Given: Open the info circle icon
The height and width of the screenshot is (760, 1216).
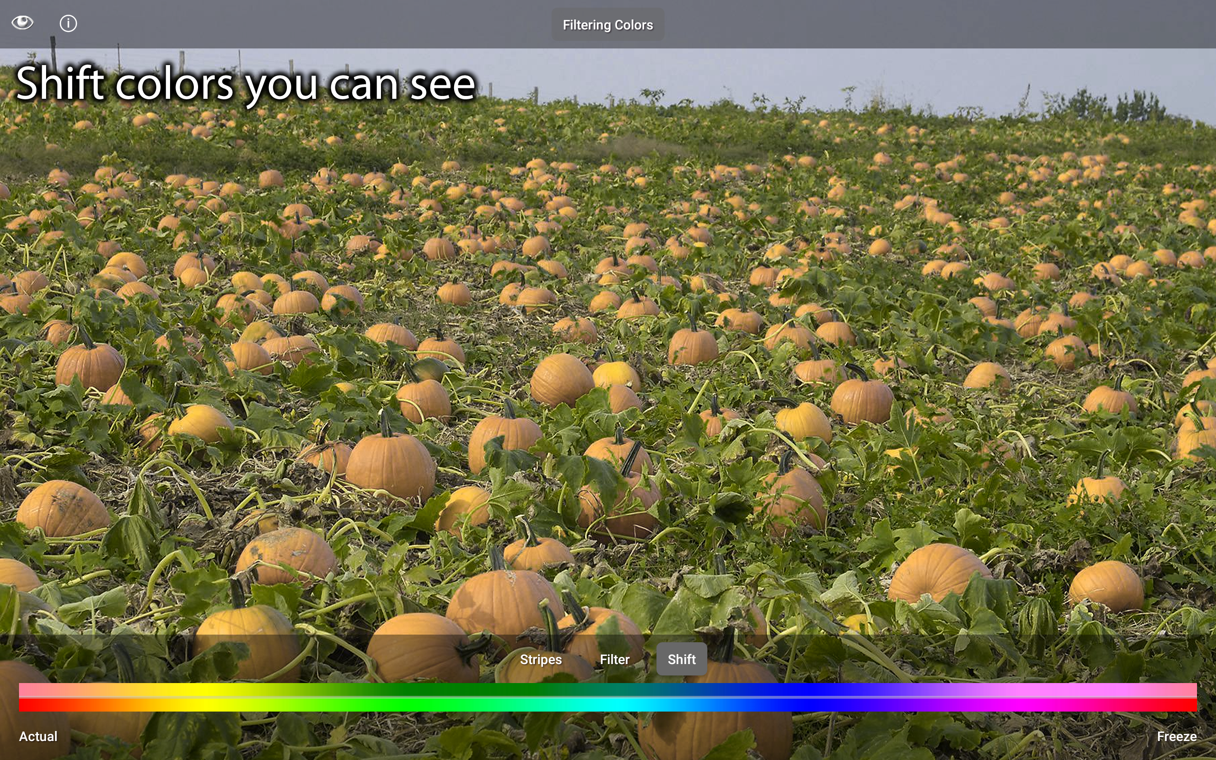Looking at the screenshot, I should pos(68,23).
